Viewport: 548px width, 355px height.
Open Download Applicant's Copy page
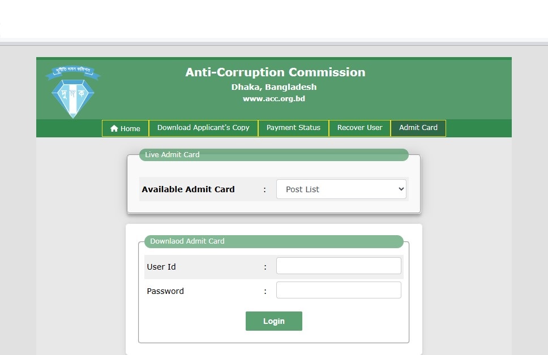click(203, 128)
